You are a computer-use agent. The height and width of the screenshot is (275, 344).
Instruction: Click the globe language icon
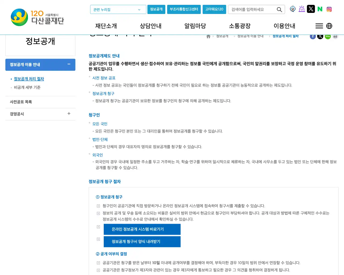pos(329,26)
